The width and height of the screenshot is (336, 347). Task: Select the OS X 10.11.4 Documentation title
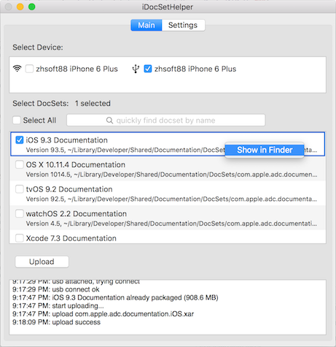pyautogui.click(x=76, y=165)
